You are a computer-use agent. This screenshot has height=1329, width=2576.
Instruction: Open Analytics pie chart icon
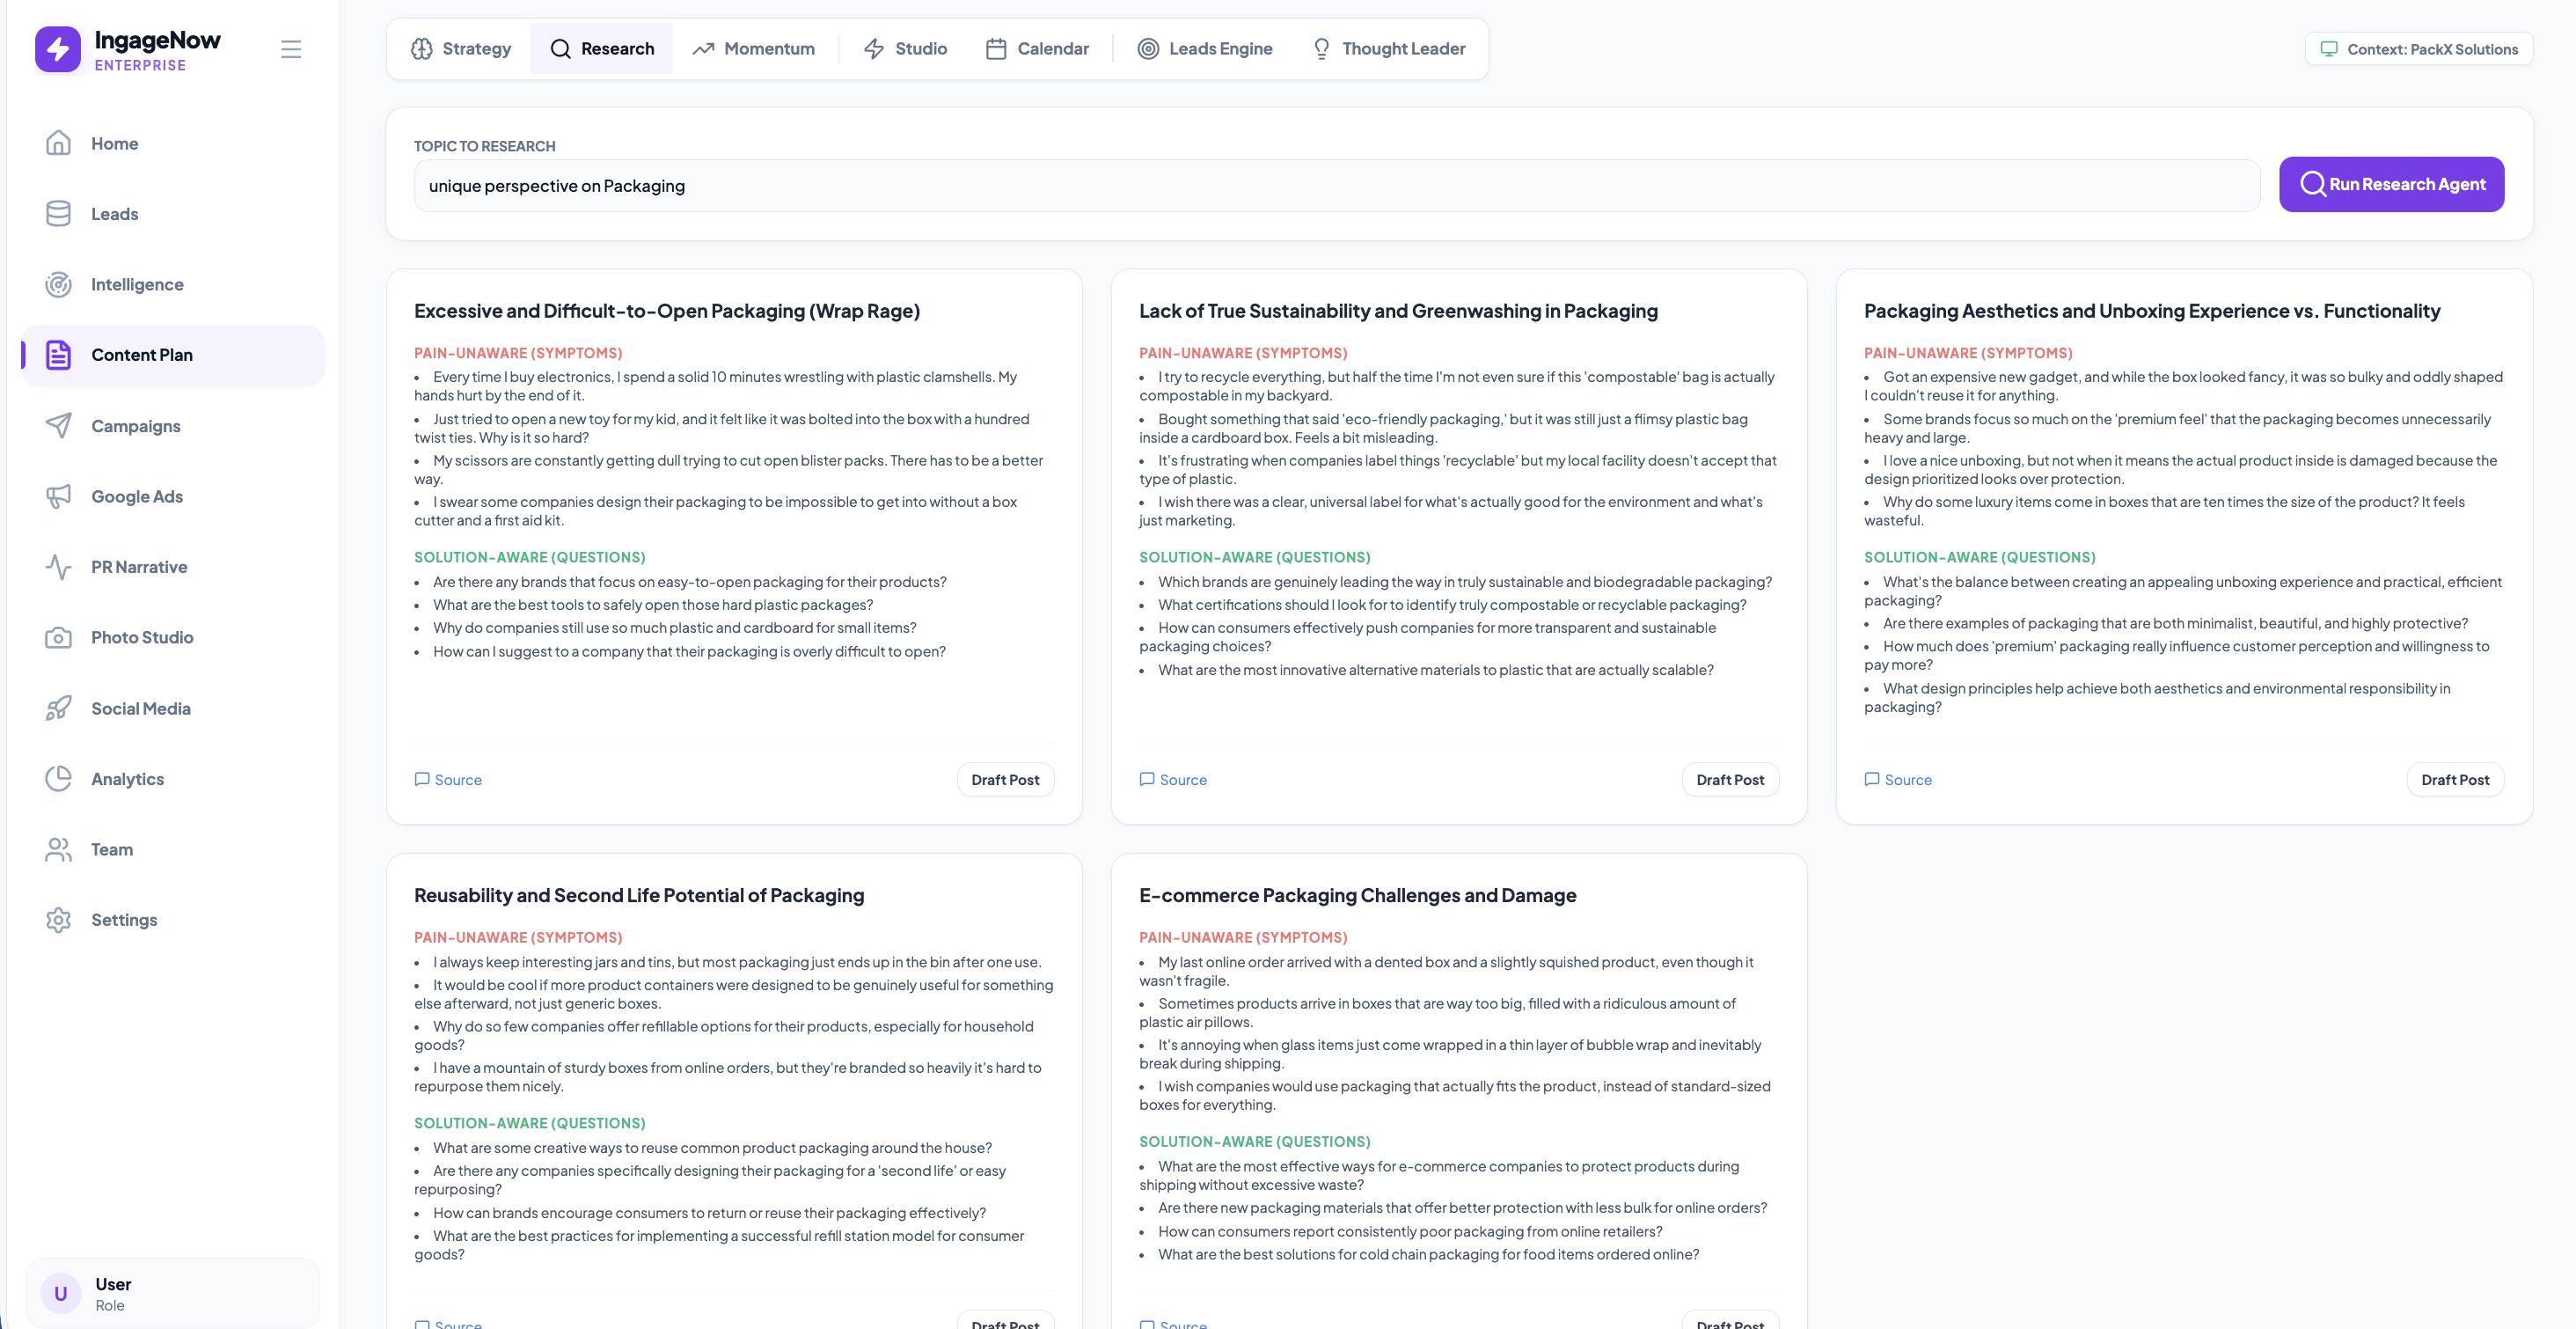[x=58, y=779]
